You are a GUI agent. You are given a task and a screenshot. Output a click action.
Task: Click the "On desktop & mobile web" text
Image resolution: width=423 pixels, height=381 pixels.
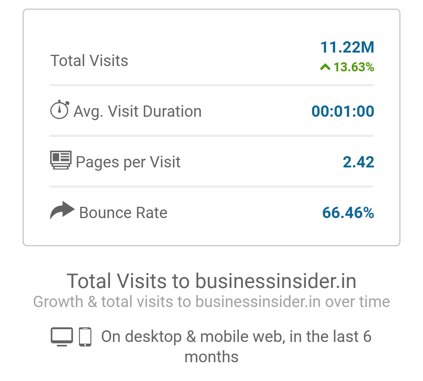tap(236, 336)
